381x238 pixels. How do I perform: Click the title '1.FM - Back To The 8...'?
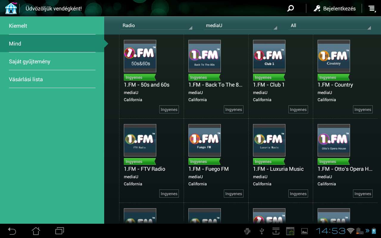[216, 85]
